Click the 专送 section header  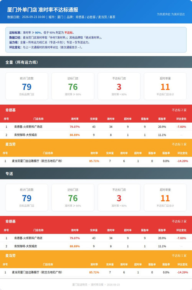[x=96, y=173]
